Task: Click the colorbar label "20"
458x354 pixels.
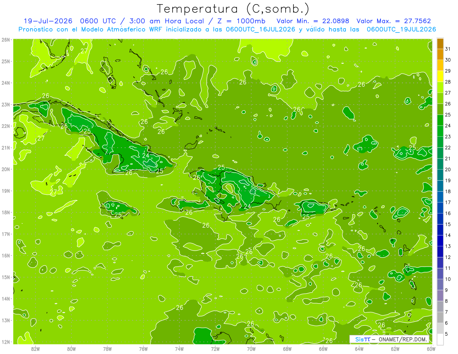Action: tap(448, 170)
